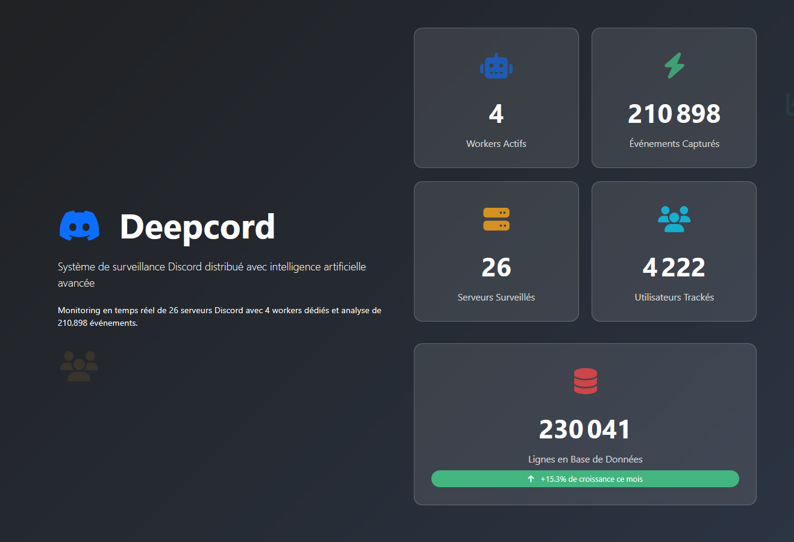Click the Deepcord title heading
Image resolution: width=794 pixels, height=542 pixels.
(x=198, y=228)
